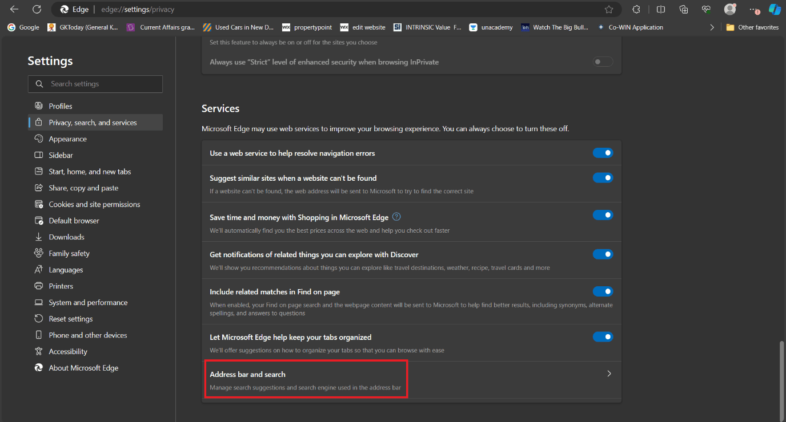The height and width of the screenshot is (422, 786).
Task: Click the search magnifier in Search settings
Action: tap(39, 84)
